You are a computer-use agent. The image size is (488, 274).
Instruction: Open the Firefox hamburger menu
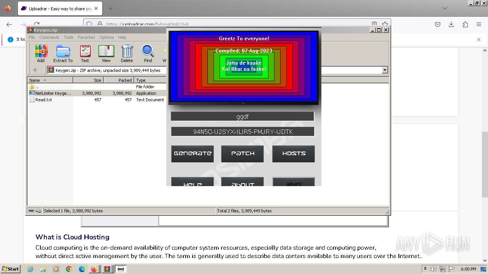pyautogui.click(x=479, y=24)
